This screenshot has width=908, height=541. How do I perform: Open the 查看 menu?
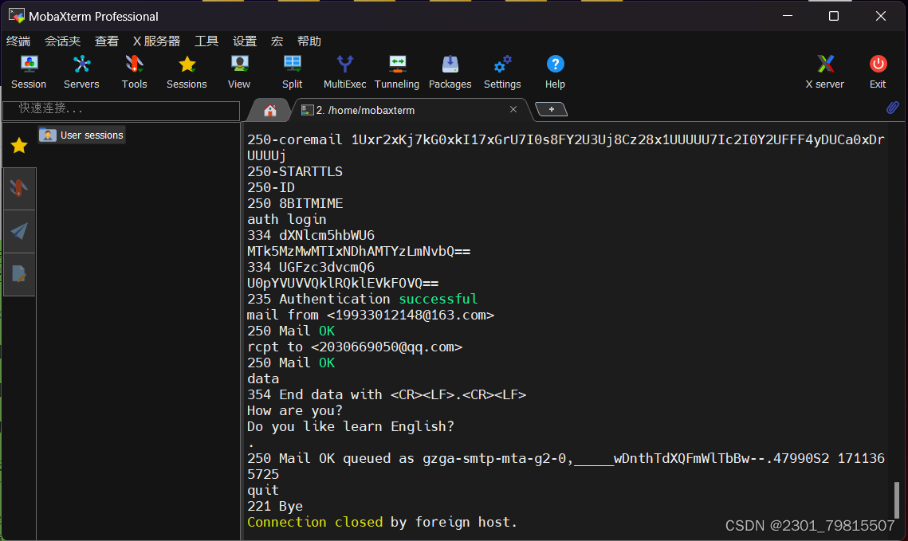tap(107, 41)
